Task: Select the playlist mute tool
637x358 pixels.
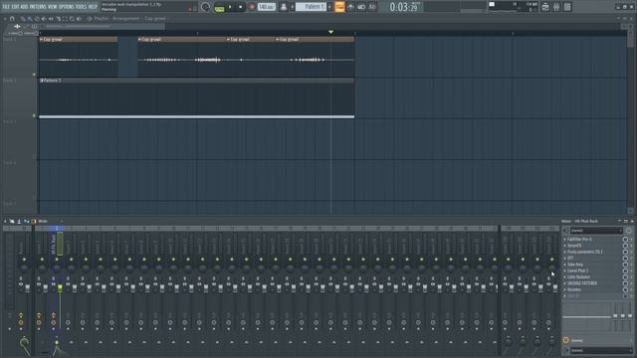Action: pos(44,19)
